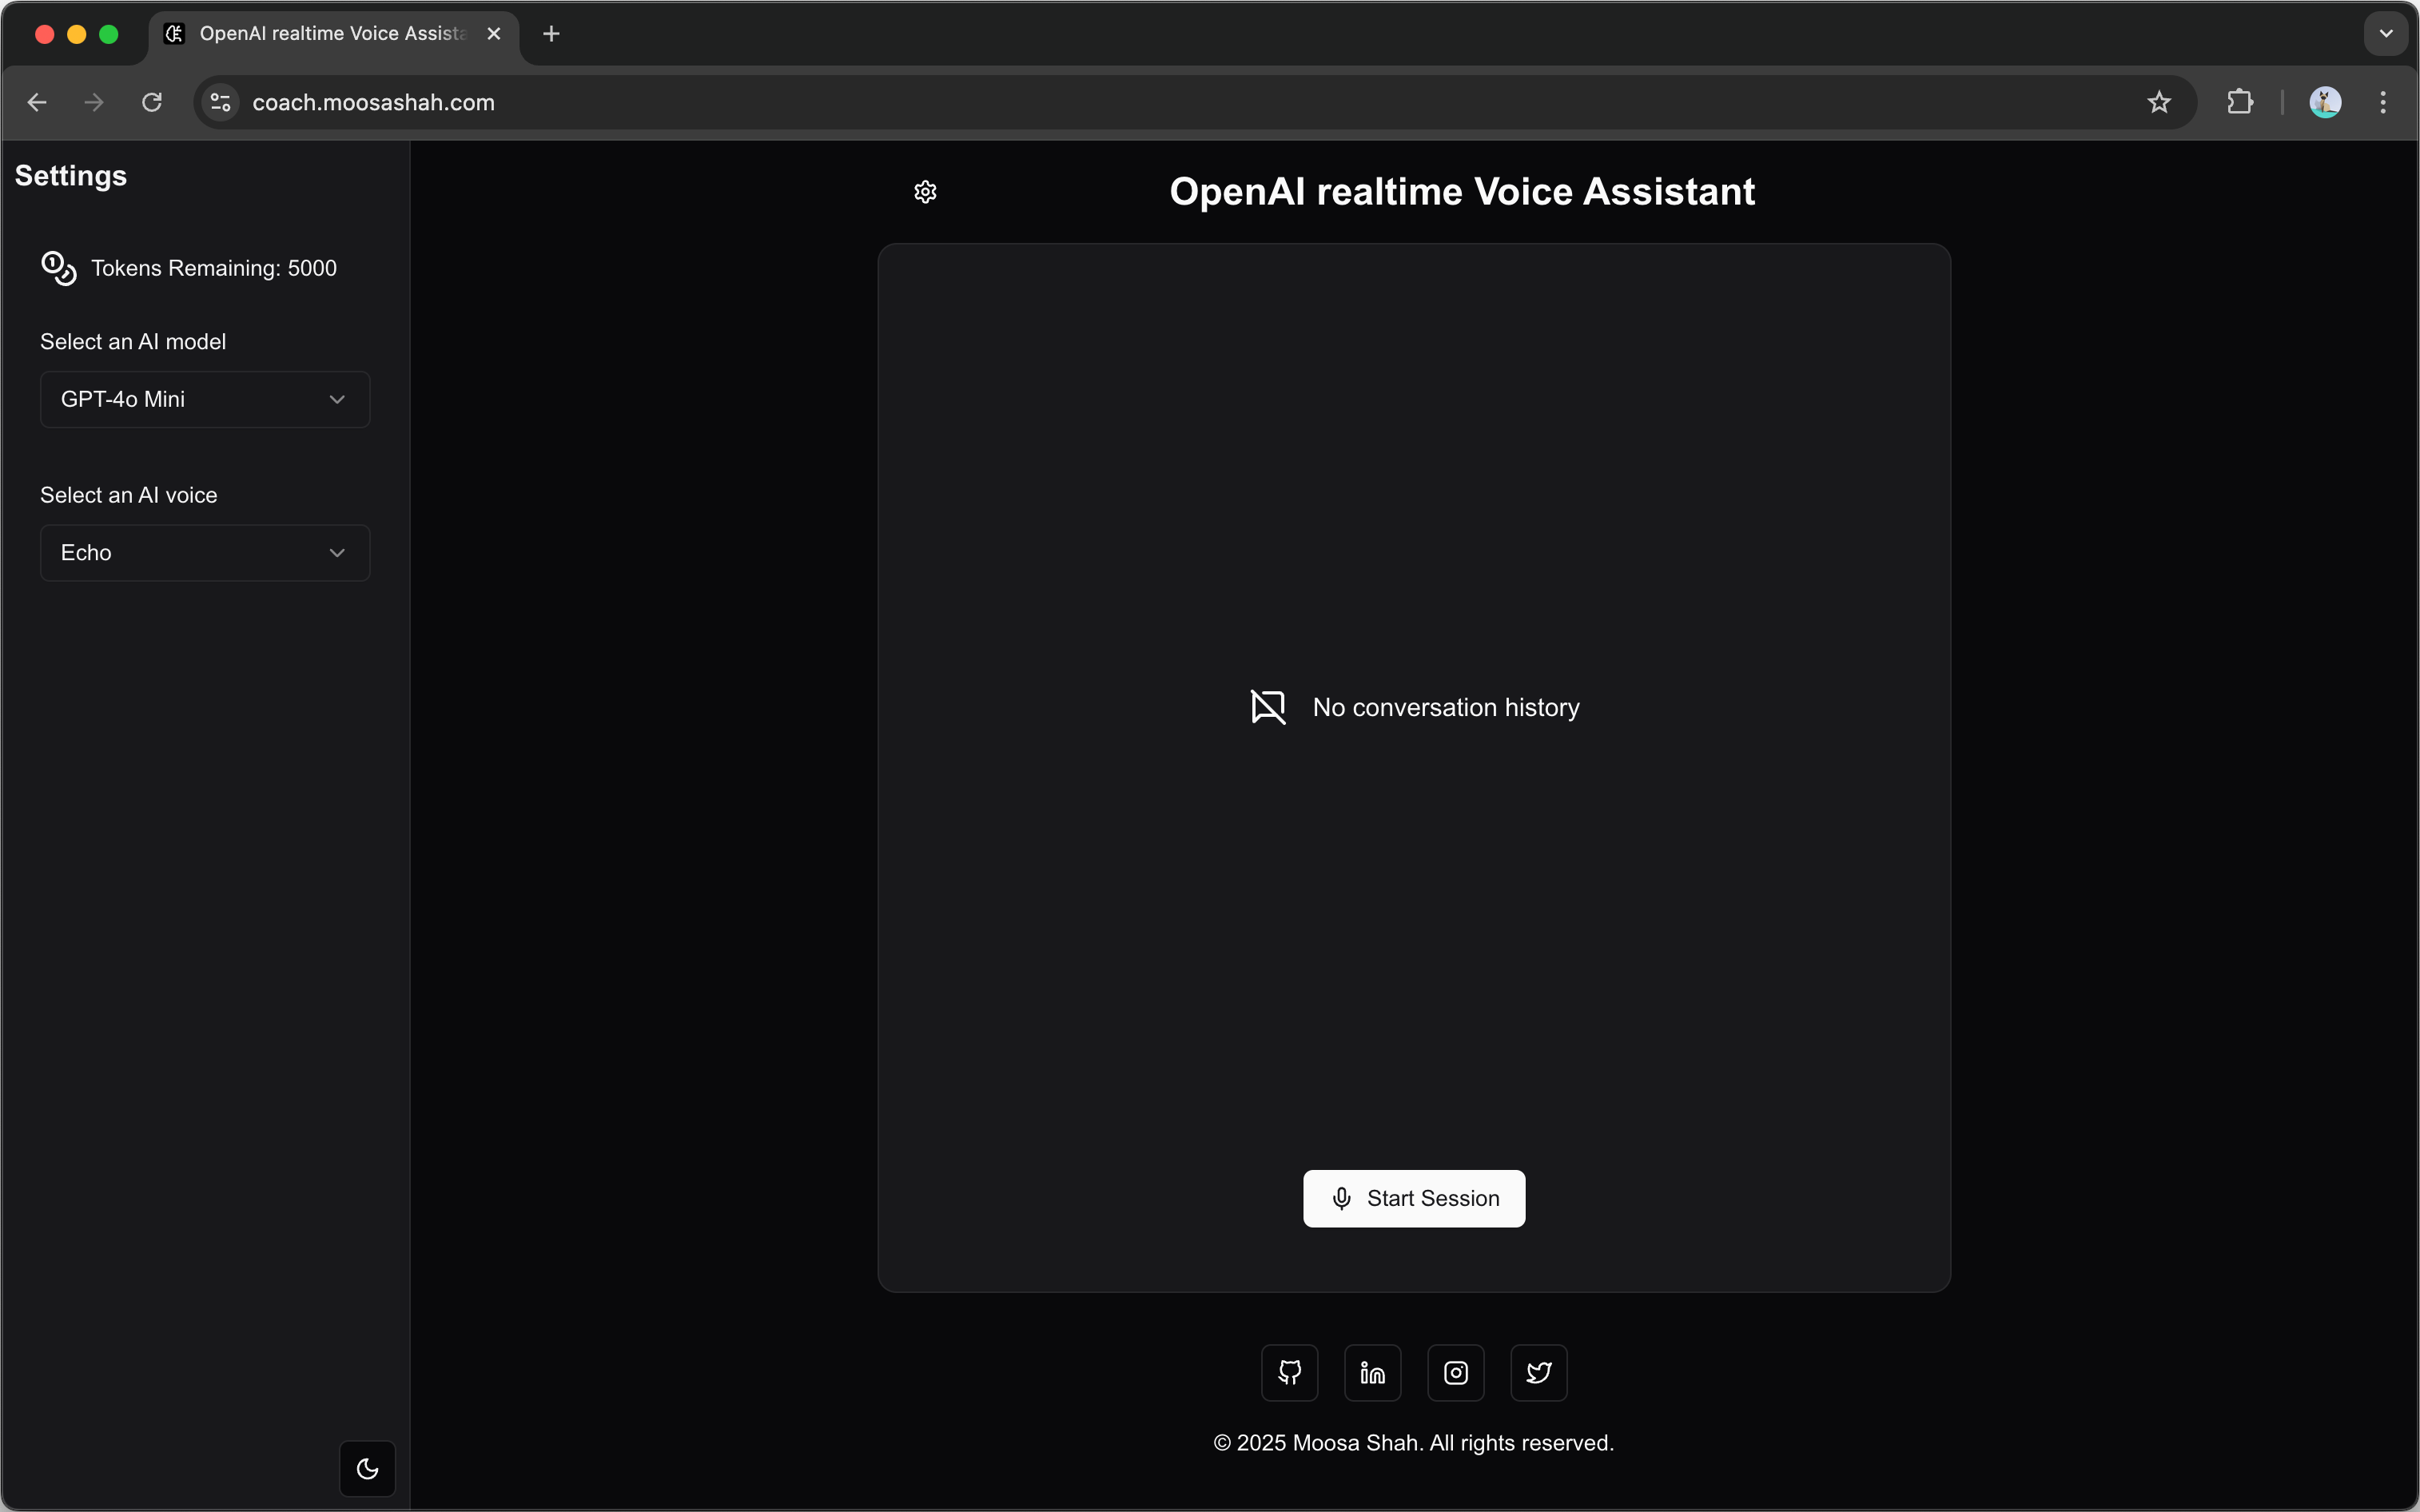Viewport: 2420px width, 1512px height.
Task: Open the Echo voice dropdown
Action: point(205,553)
